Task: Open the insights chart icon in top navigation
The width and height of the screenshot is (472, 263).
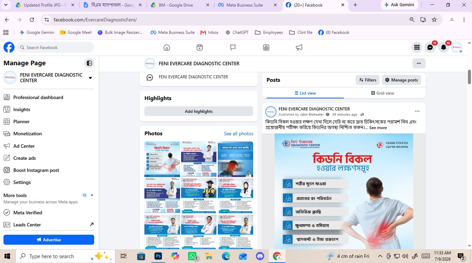Action: tap(266, 47)
